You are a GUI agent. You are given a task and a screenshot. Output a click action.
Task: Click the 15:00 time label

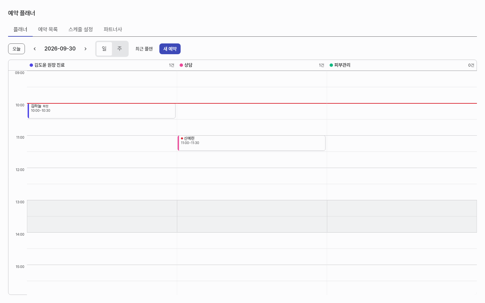20,267
